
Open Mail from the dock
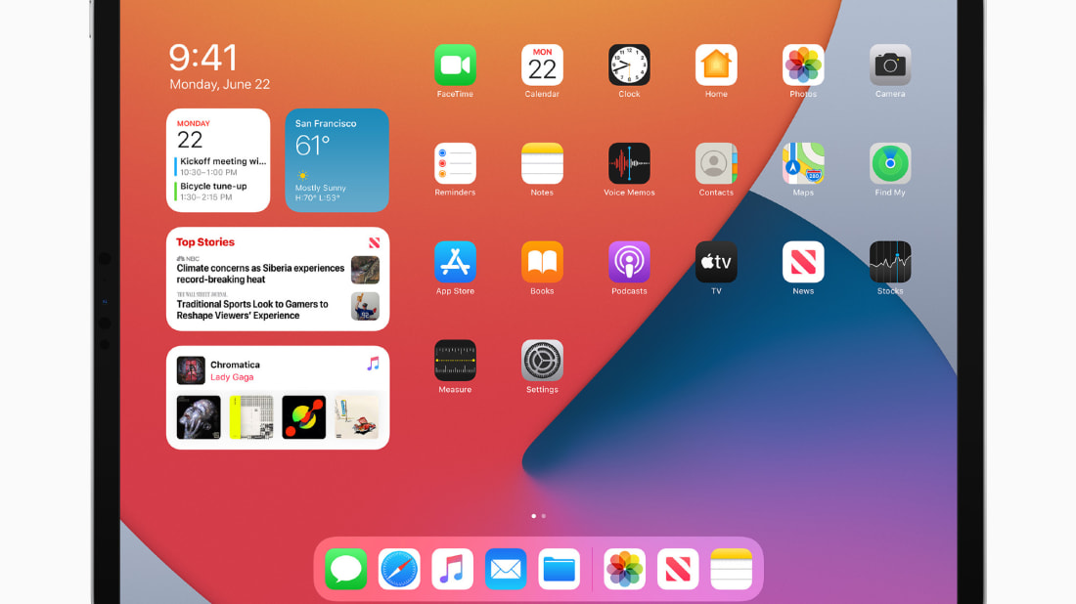coord(506,569)
